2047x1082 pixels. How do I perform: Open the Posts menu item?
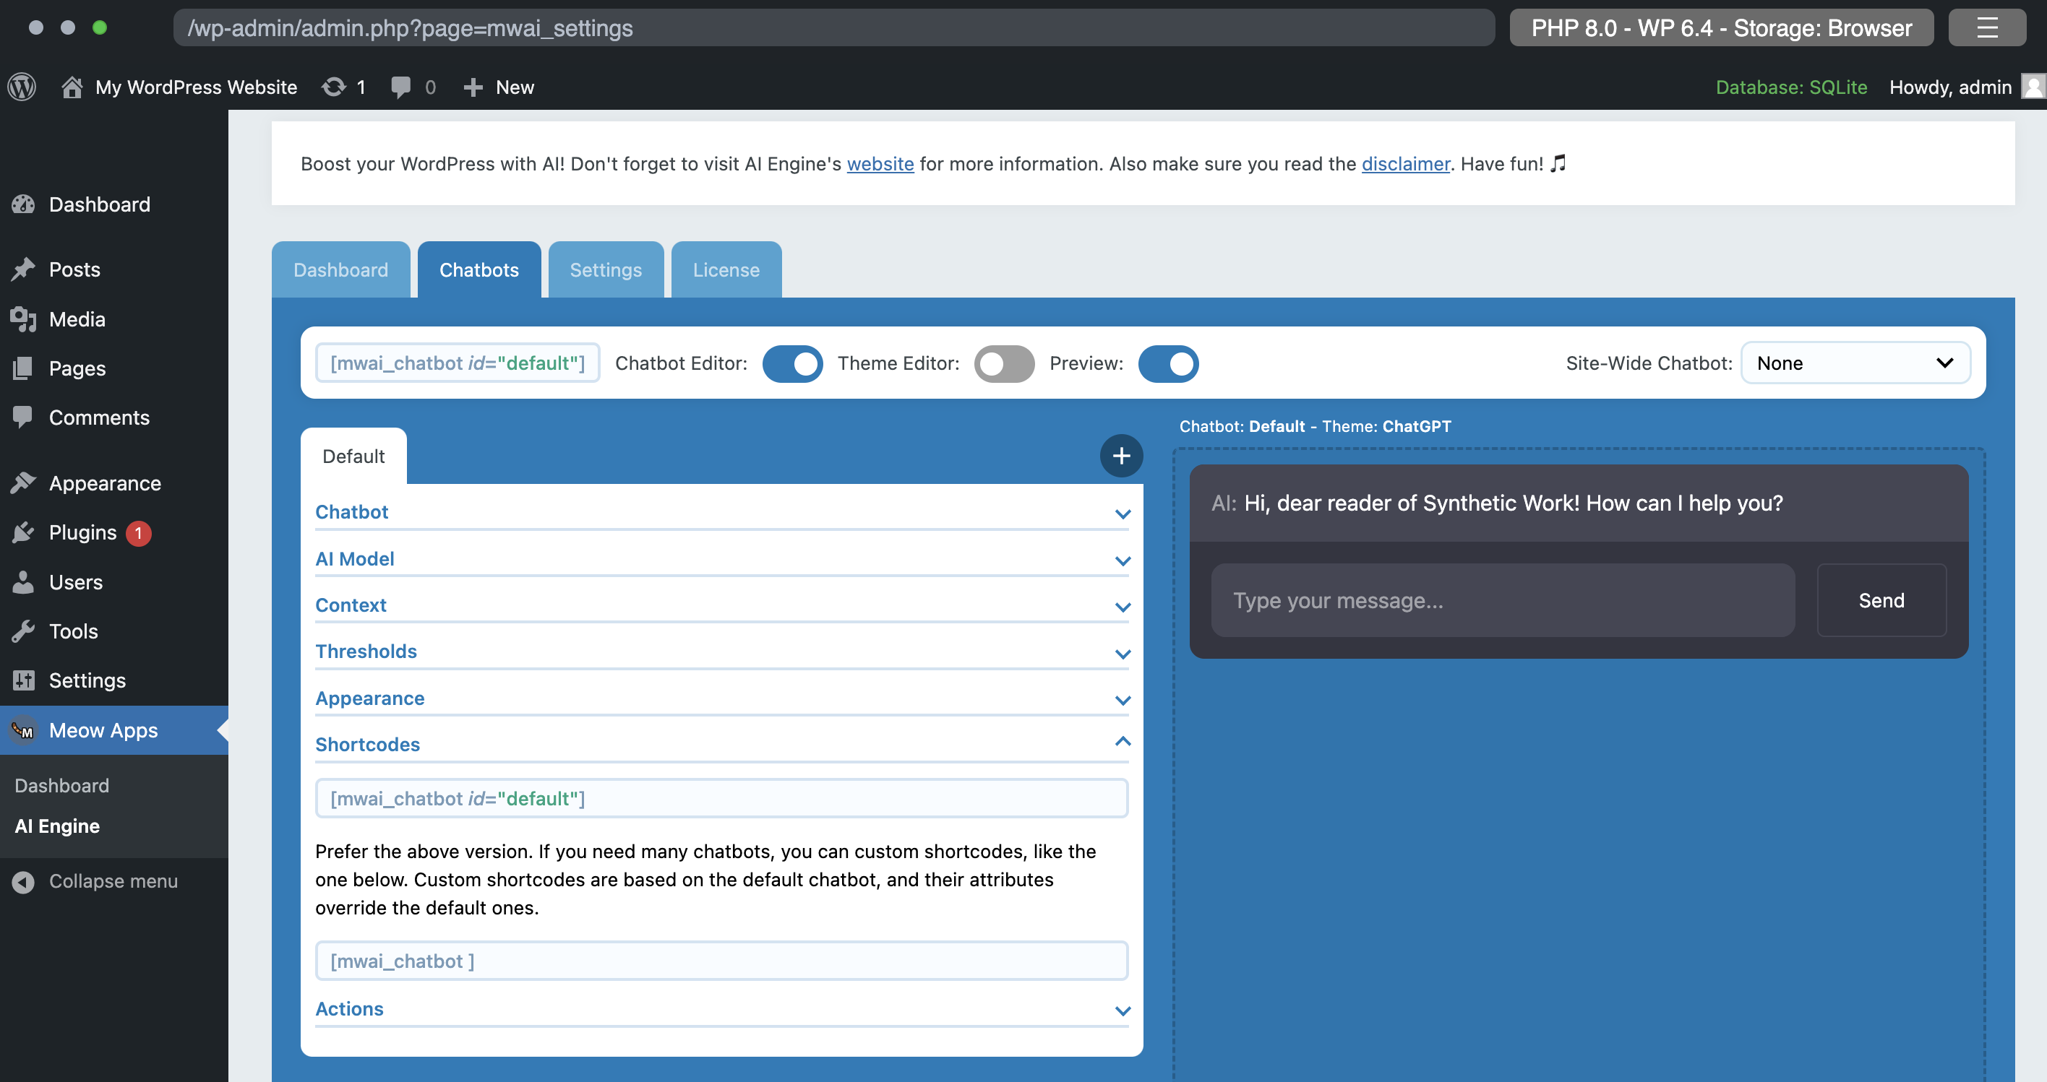pyautogui.click(x=74, y=269)
